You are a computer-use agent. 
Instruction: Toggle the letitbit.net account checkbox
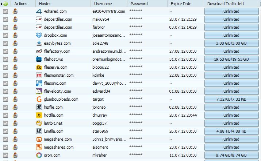click(5, 123)
